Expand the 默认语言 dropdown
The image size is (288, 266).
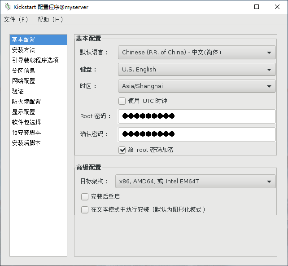click(197, 53)
